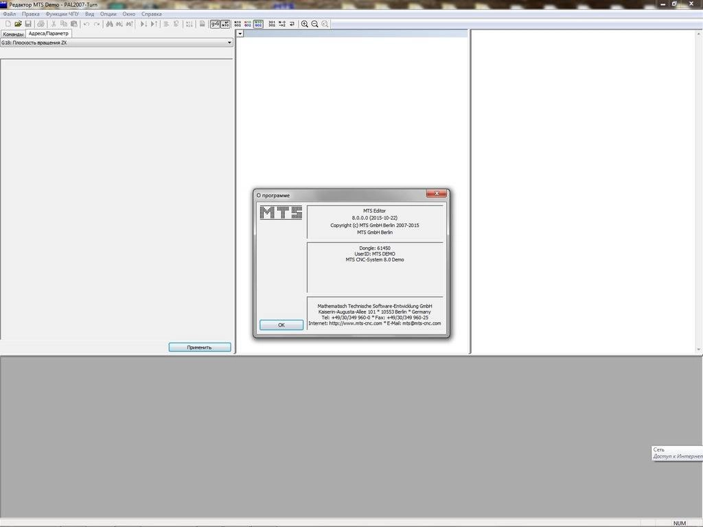Click the greyed reset zoom magnifier icon
This screenshot has width=703, height=527.
[x=325, y=24]
